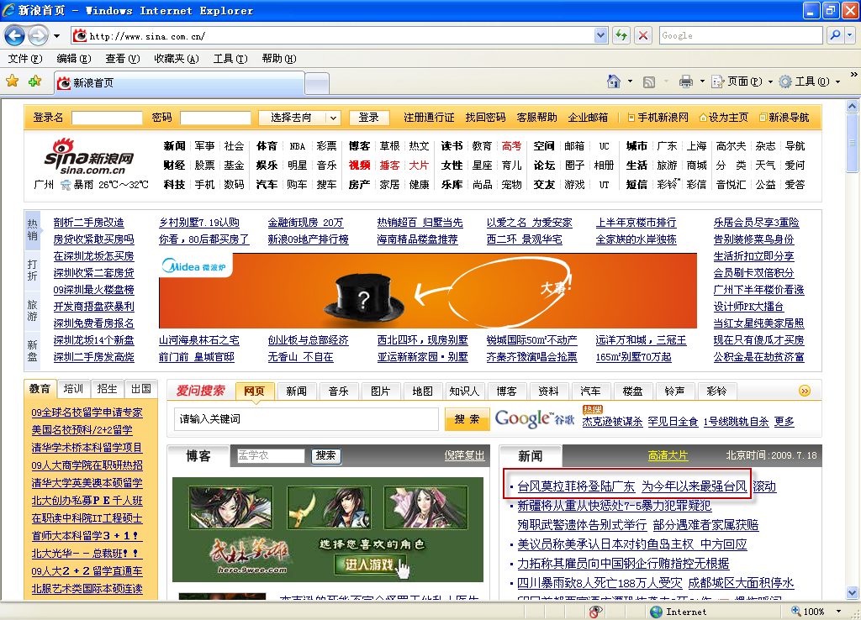Screen dimensions: 861x620
Task: Click the search magnifier icon
Action: pyautogui.click(x=835, y=35)
